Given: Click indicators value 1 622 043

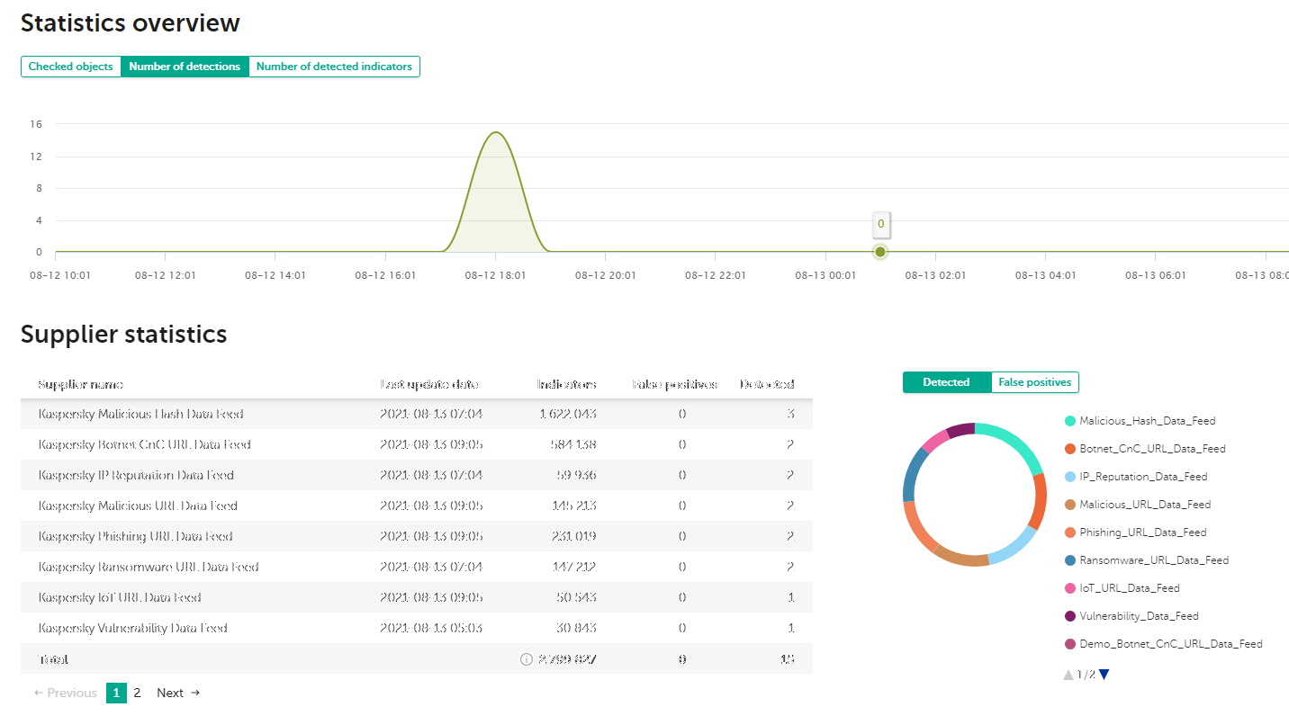Looking at the screenshot, I should click(x=568, y=415).
